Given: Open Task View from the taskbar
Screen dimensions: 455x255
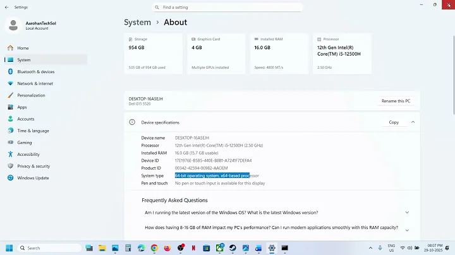Looking at the screenshot, I should (89, 248).
